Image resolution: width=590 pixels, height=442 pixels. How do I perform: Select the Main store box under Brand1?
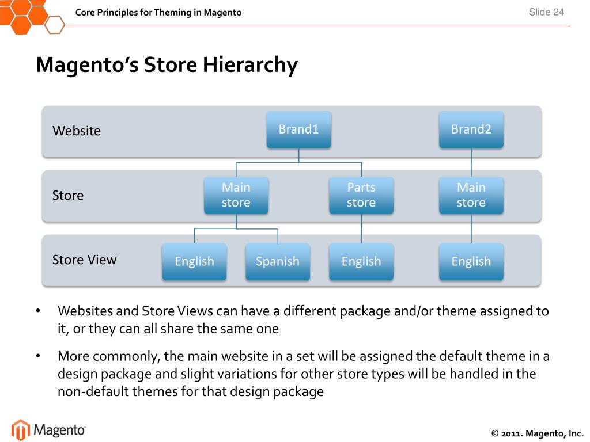point(236,195)
